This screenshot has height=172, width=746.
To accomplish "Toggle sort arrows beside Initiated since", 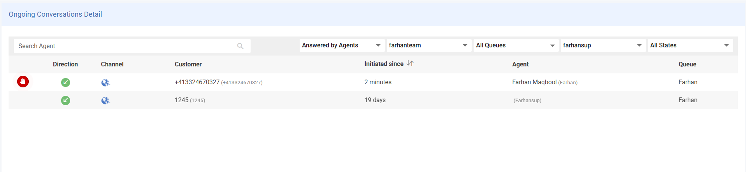I will tap(410, 63).
